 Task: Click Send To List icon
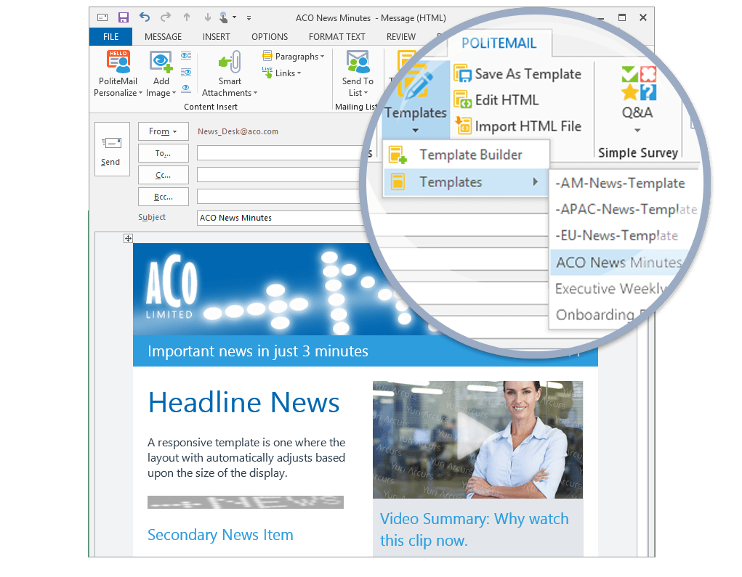tap(358, 62)
